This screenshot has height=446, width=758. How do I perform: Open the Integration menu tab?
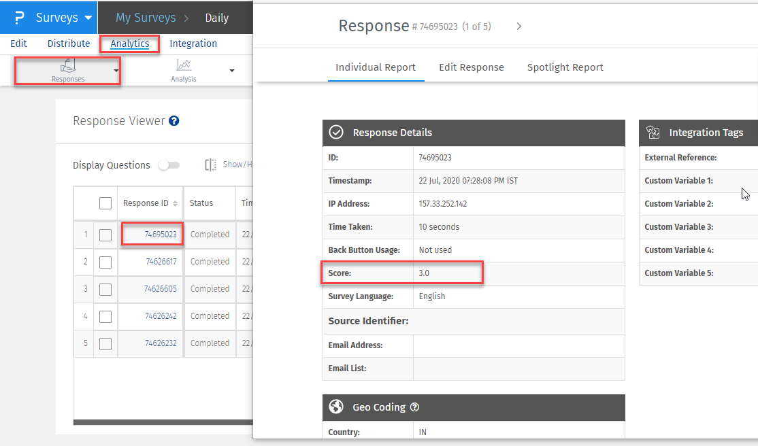pos(193,44)
